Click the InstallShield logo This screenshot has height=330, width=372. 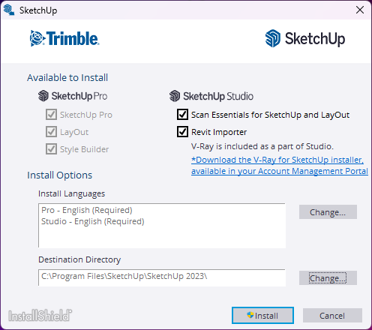(x=40, y=316)
